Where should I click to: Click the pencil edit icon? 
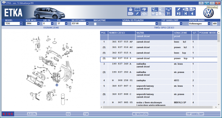pos(137,14)
